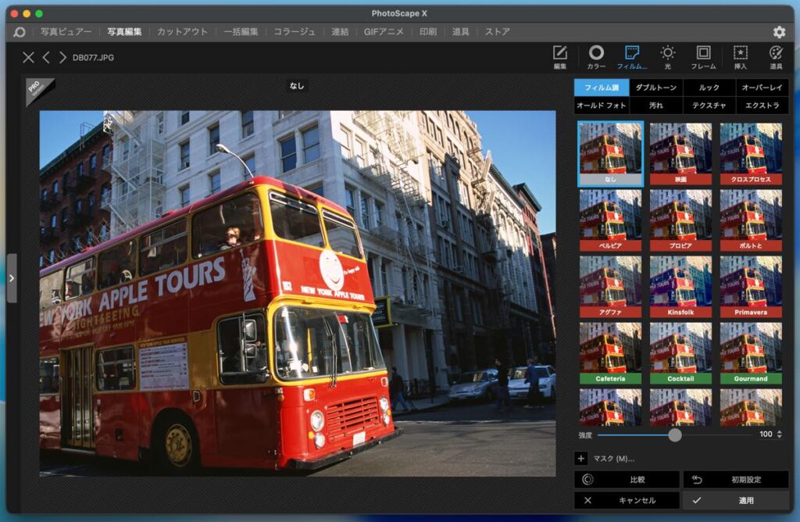Open the 挿入 insert tool

click(740, 57)
